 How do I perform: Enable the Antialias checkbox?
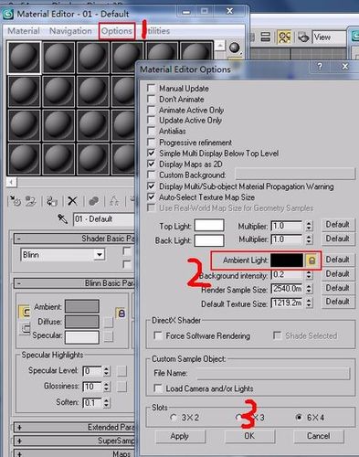click(151, 131)
